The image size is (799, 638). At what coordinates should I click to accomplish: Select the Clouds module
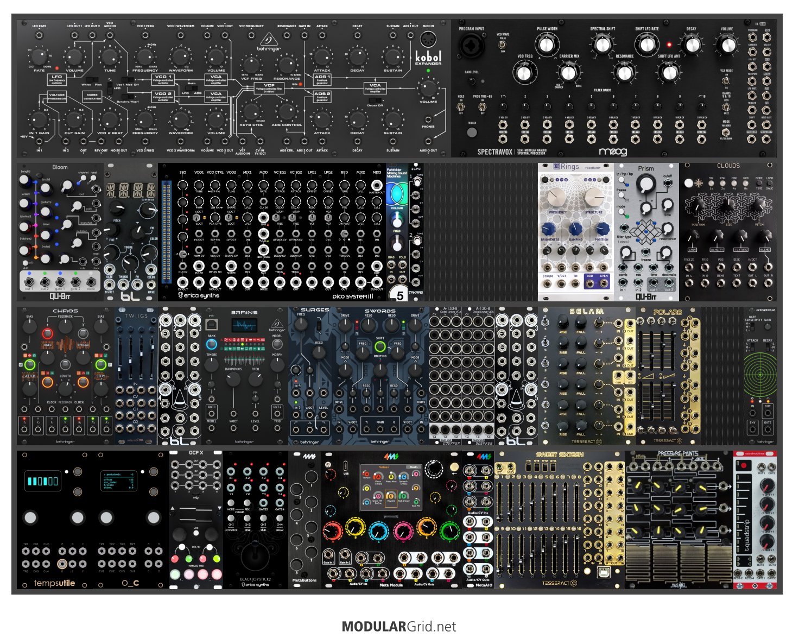(x=728, y=231)
